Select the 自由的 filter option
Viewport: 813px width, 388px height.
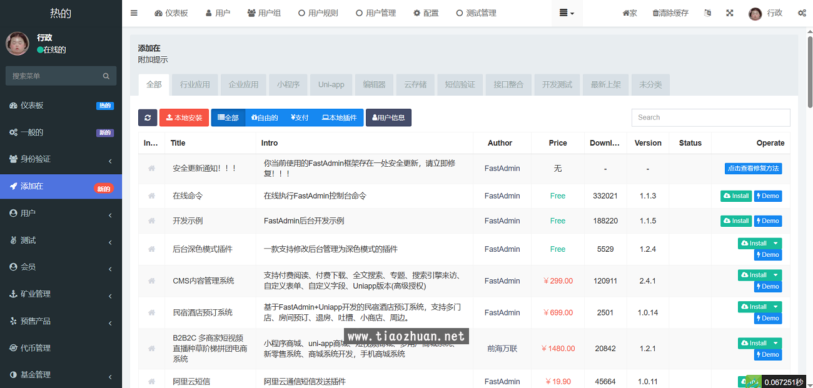click(265, 117)
